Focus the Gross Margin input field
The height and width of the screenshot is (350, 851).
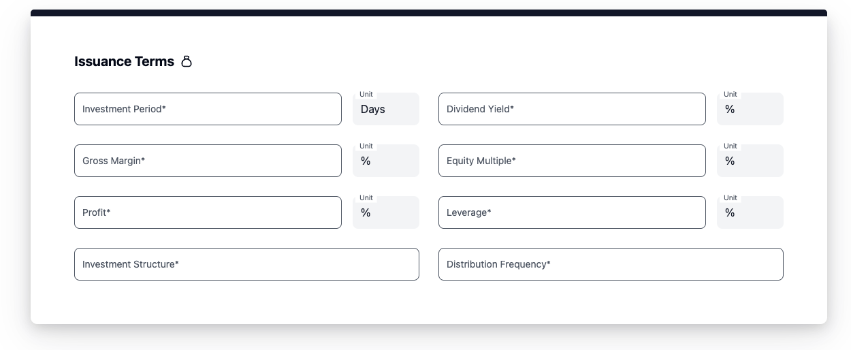click(x=208, y=161)
